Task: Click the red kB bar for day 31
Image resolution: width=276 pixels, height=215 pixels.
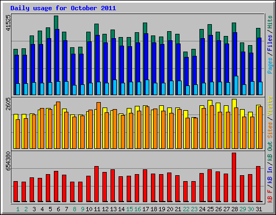Action: (258, 184)
